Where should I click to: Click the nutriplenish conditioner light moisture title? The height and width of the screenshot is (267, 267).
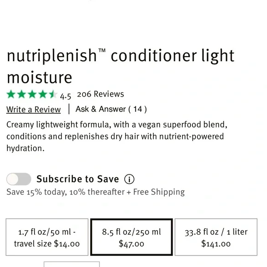coord(121,66)
